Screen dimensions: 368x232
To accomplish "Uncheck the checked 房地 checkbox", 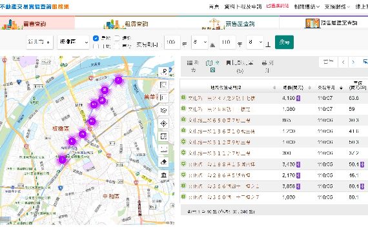I will [x=96, y=38].
